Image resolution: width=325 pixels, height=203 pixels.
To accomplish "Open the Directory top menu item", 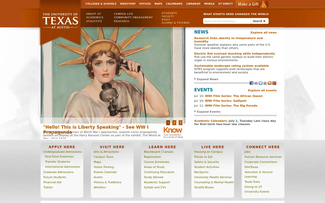I will (128, 4).
